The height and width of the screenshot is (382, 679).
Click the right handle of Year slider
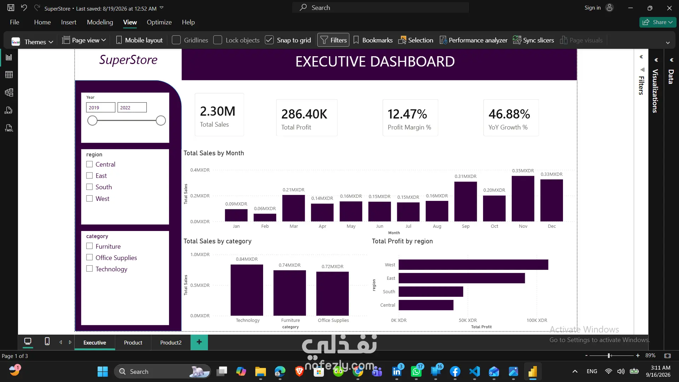click(x=161, y=121)
